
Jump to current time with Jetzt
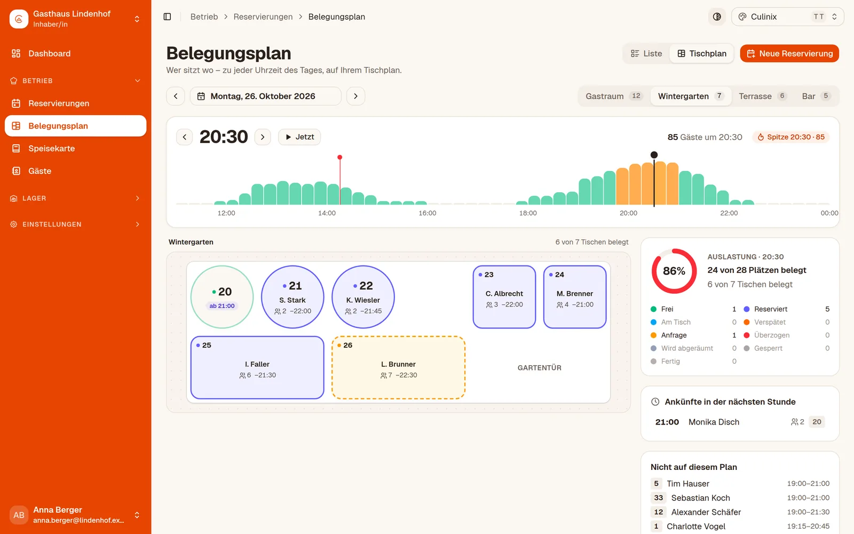[x=299, y=137]
